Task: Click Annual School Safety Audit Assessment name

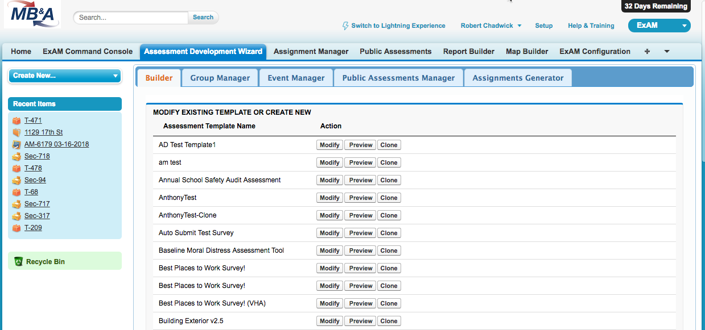Action: point(220,180)
